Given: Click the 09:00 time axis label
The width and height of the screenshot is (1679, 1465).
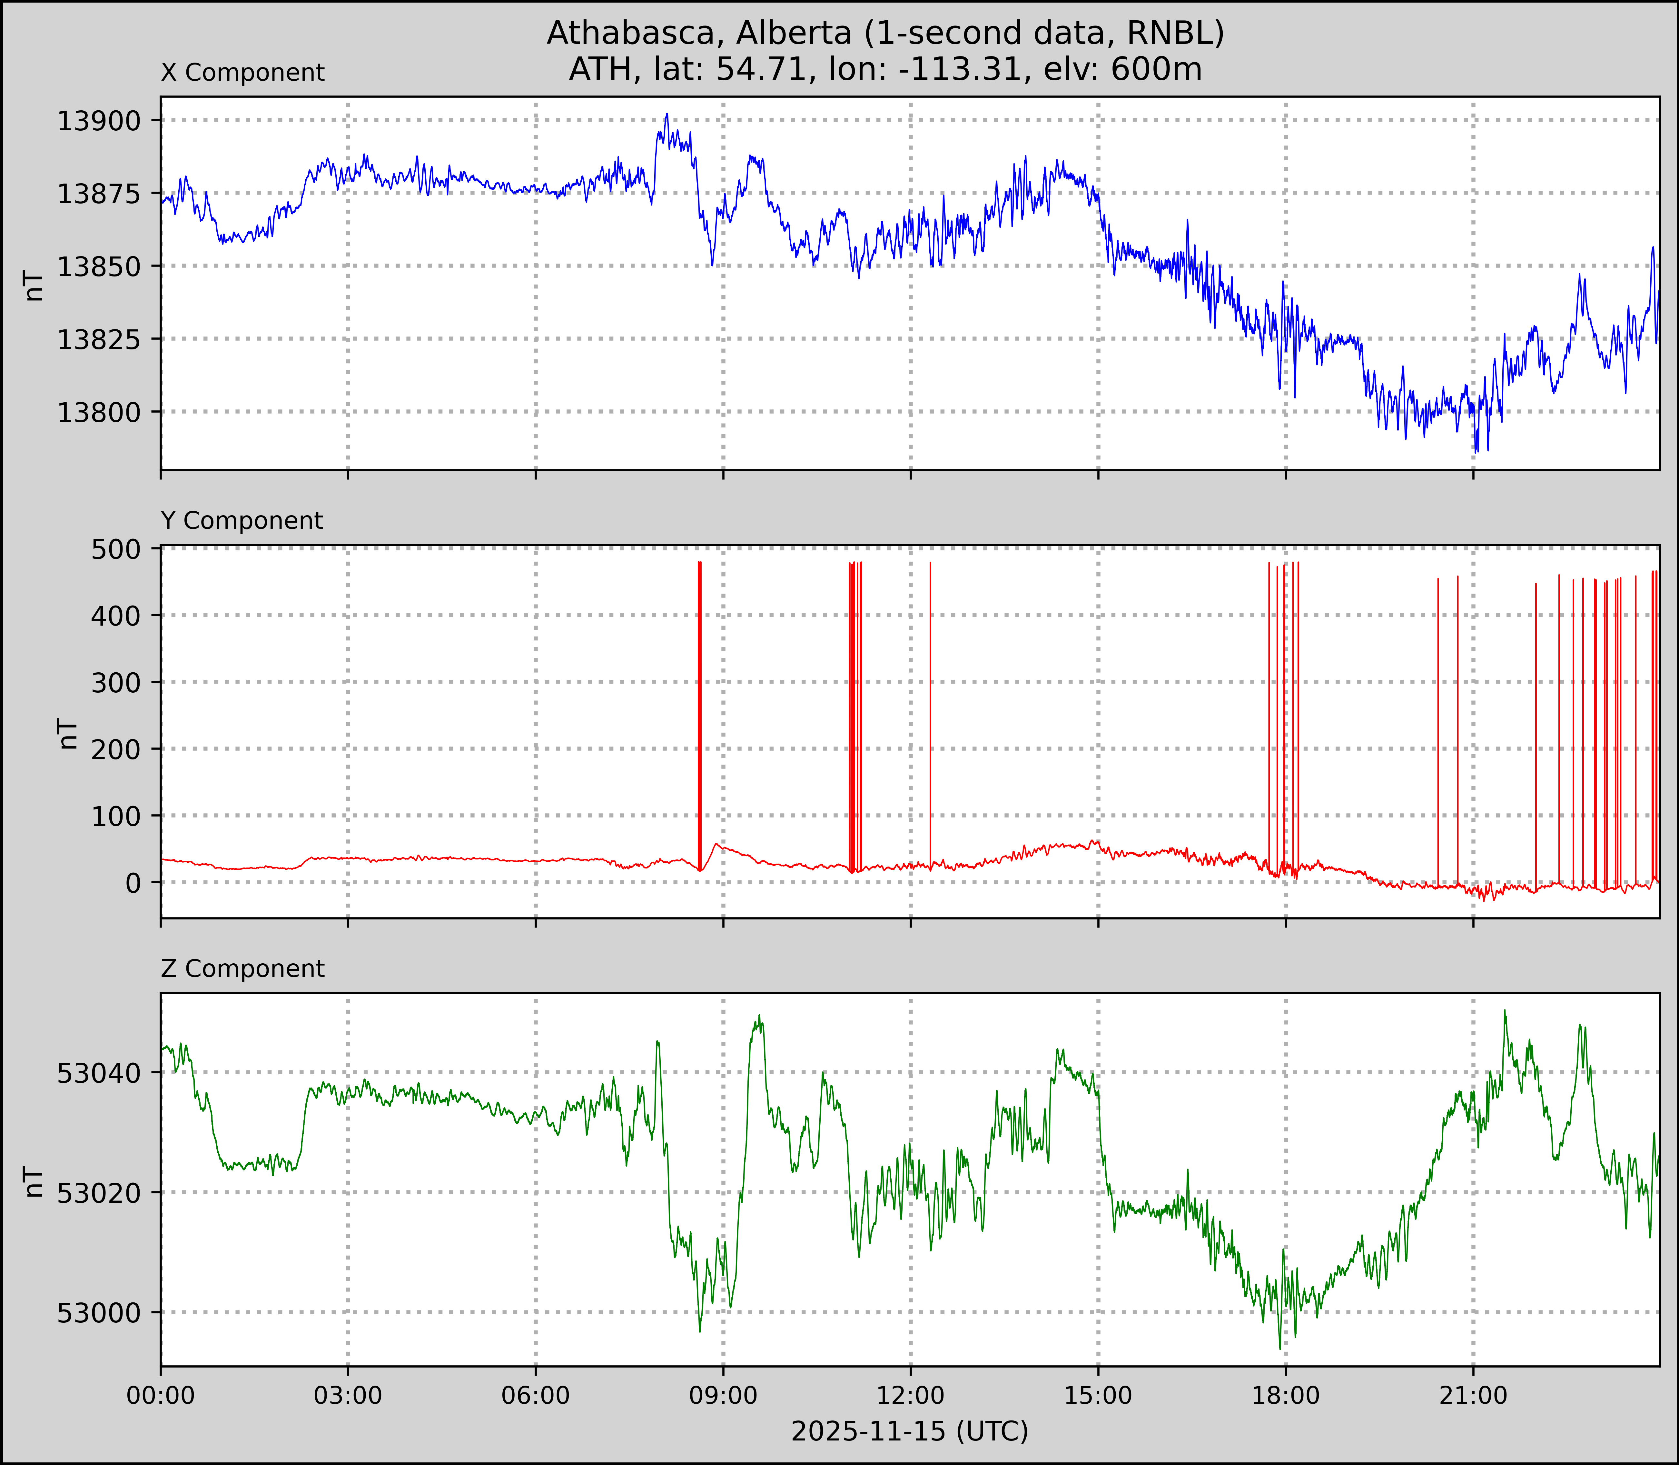Looking at the screenshot, I should click(x=723, y=1395).
